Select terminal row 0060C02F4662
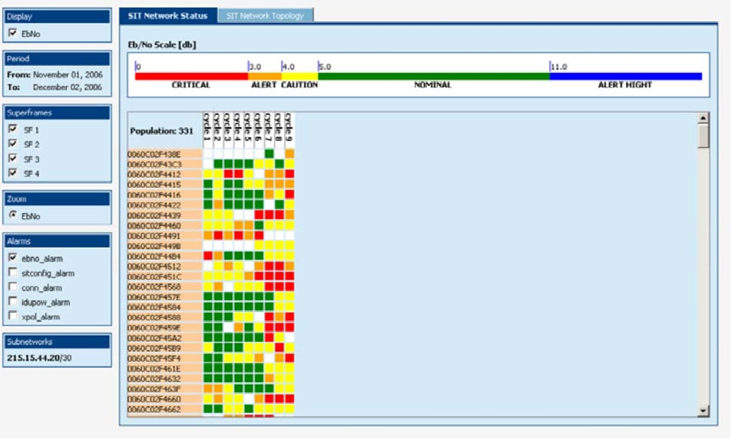 coord(164,409)
